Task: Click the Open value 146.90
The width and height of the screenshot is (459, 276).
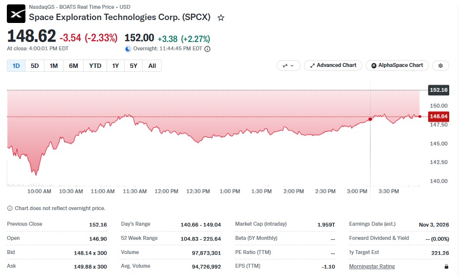Action: [98, 239]
